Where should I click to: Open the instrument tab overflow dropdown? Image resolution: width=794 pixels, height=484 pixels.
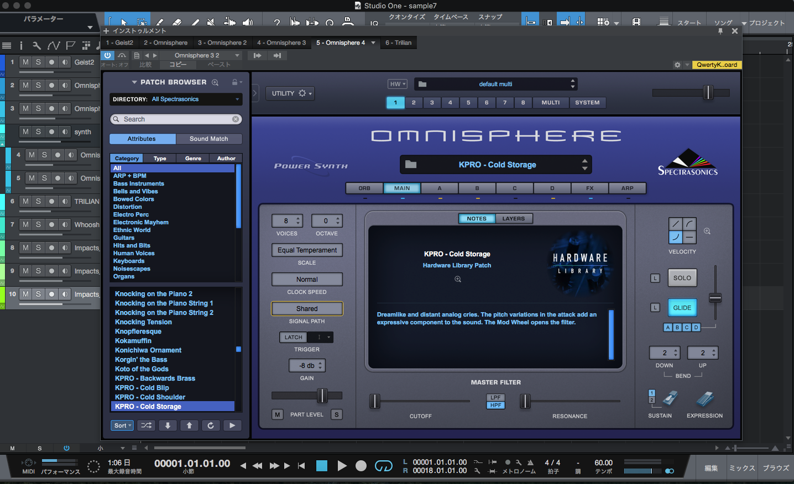click(373, 43)
